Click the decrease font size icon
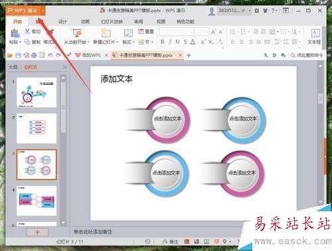 click(x=220, y=32)
